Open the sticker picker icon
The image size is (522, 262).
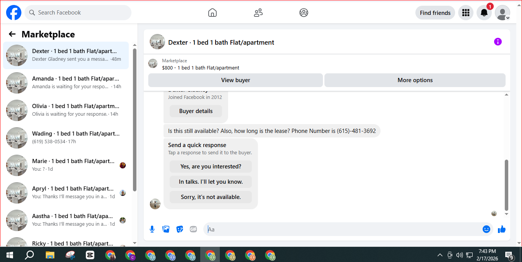click(180, 229)
